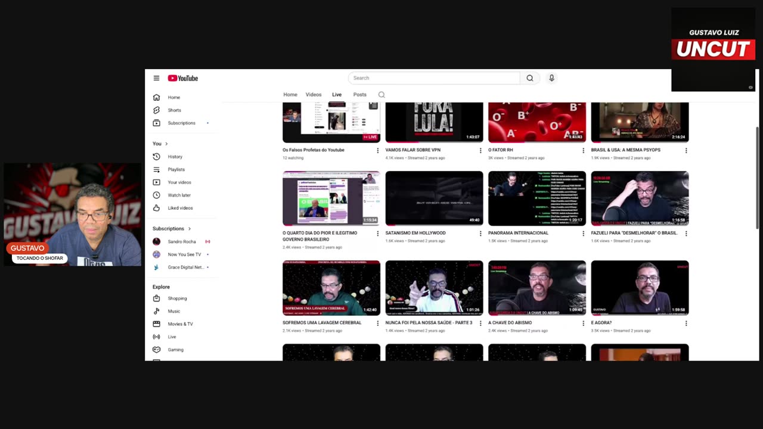Play FAZUELI PARA DESMELHORAR thumbnail
This screenshot has height=429, width=763.
[640, 198]
